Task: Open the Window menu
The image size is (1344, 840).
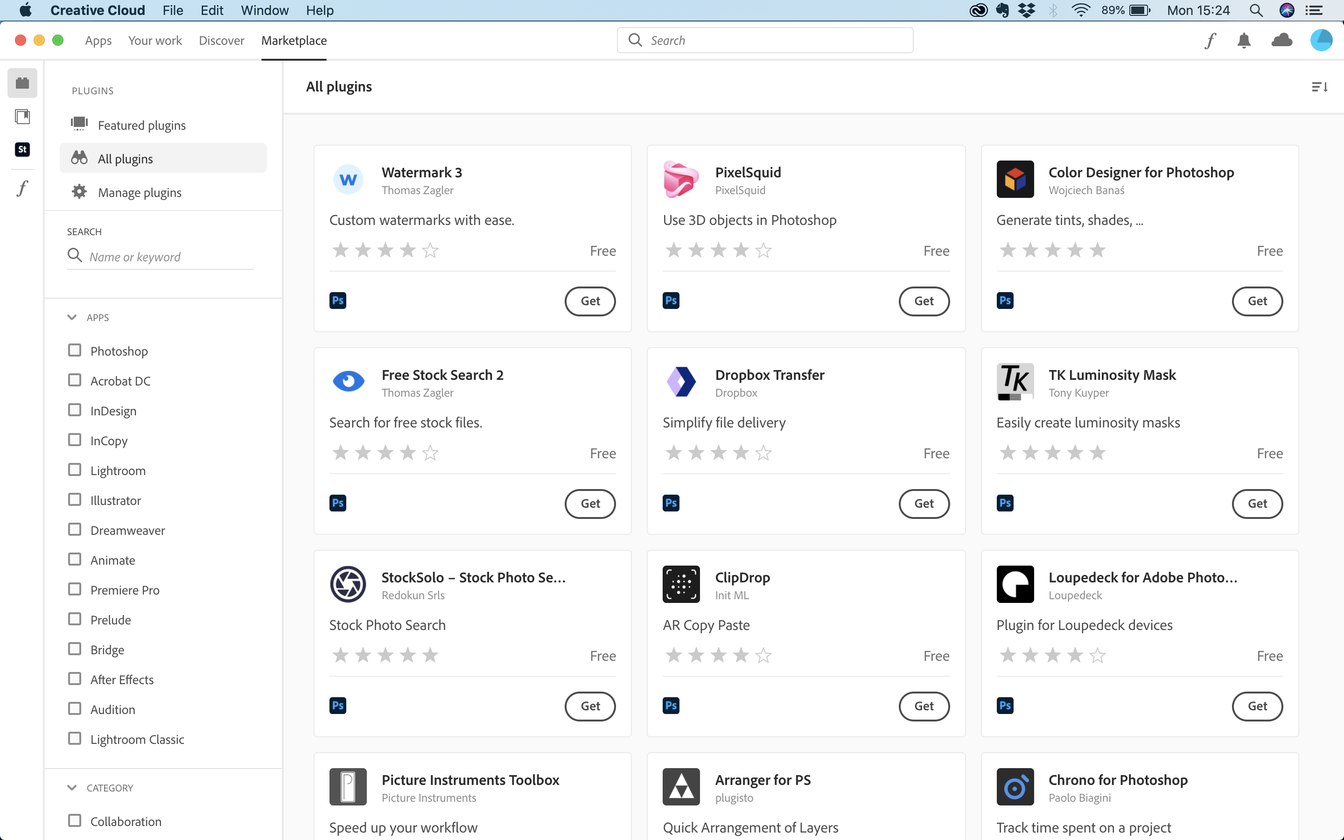Action: click(264, 11)
